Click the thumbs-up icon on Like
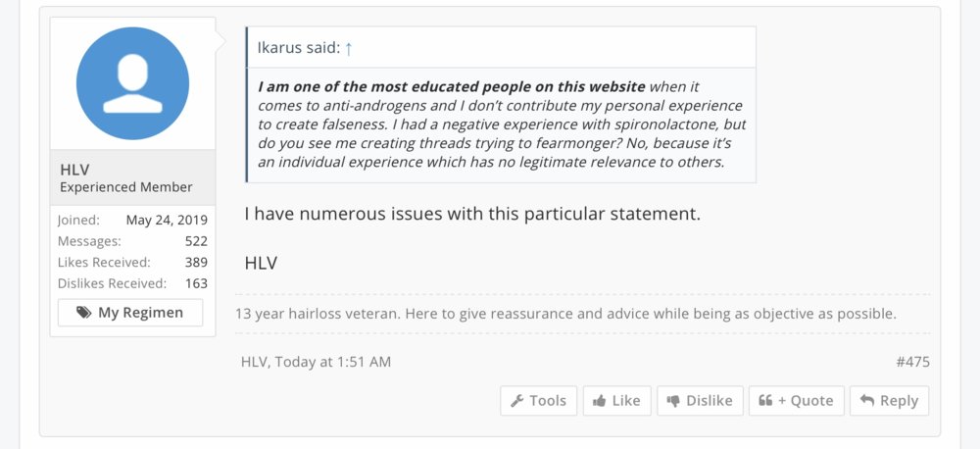980x449 pixels. 599,401
